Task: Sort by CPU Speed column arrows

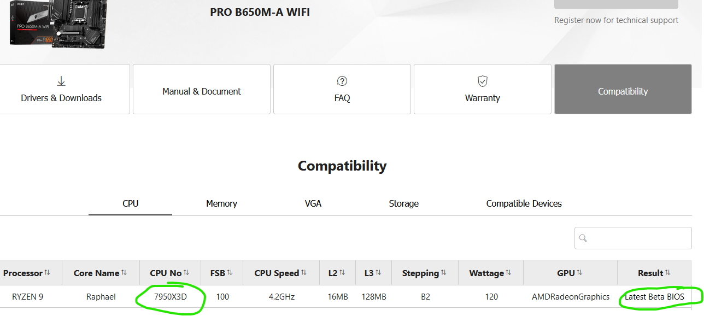Action: click(x=304, y=273)
